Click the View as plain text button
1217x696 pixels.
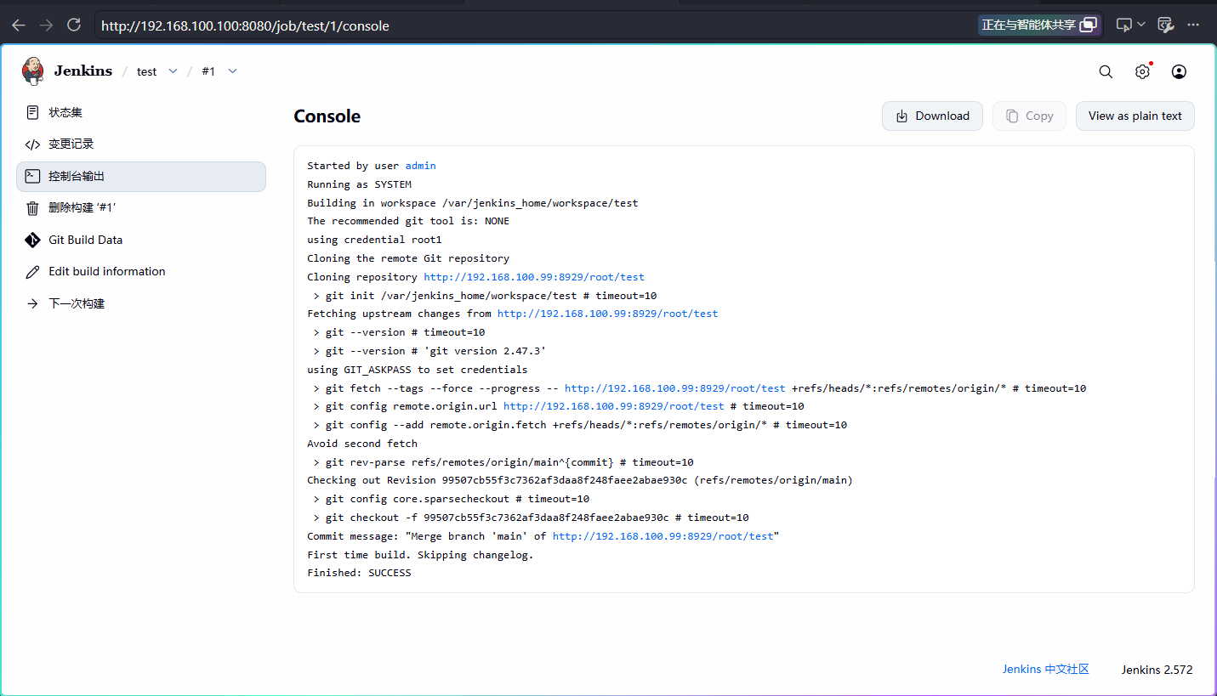click(1135, 116)
